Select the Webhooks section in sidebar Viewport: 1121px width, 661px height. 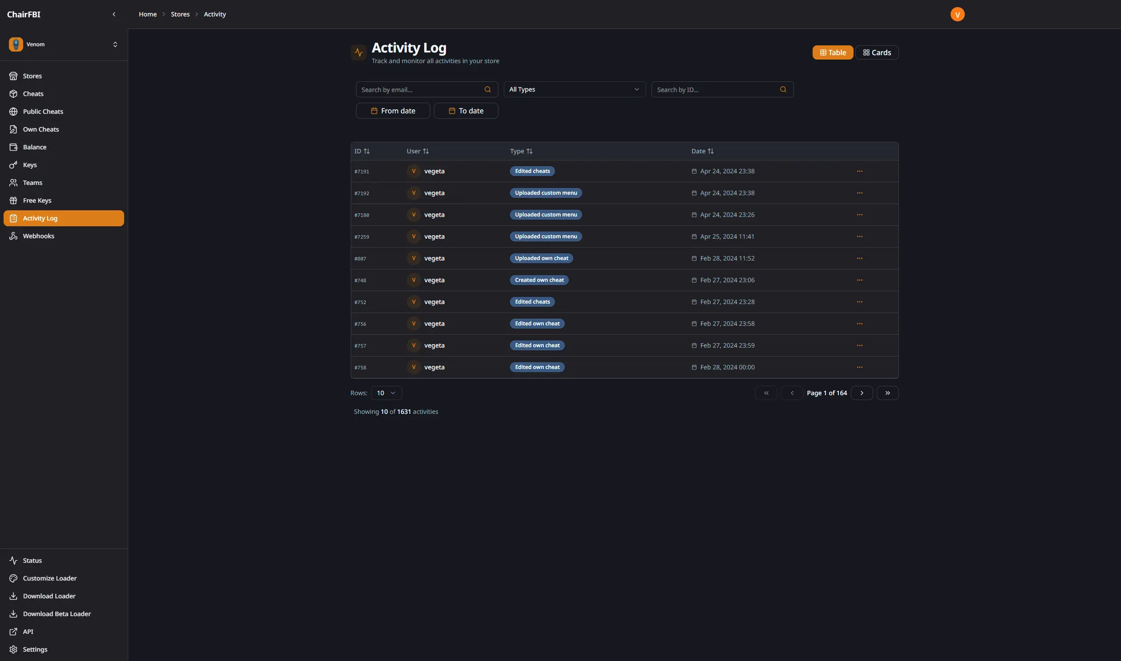38,236
